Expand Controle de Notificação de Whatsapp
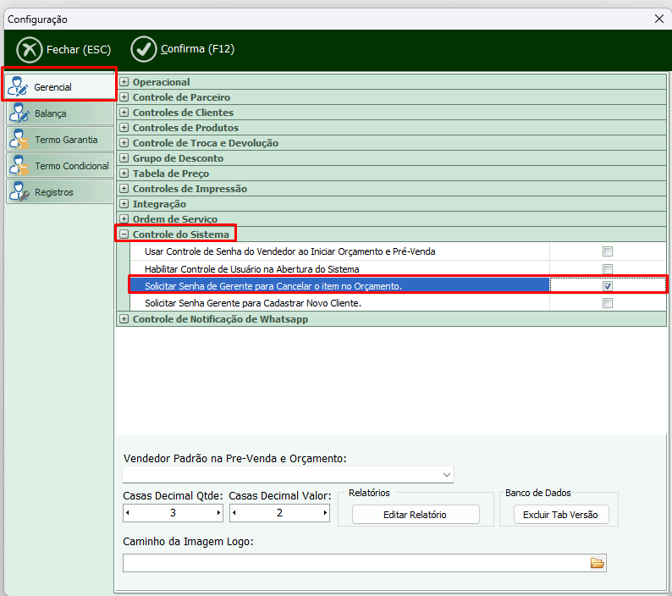The height and width of the screenshot is (596, 672). [124, 319]
